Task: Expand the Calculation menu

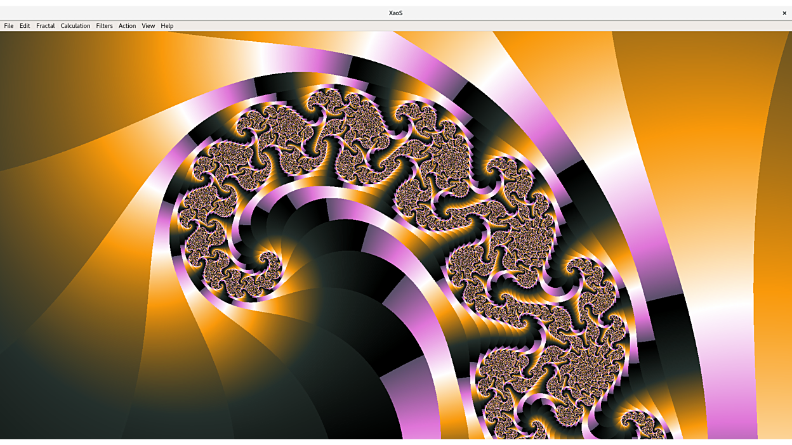Action: pos(76,26)
